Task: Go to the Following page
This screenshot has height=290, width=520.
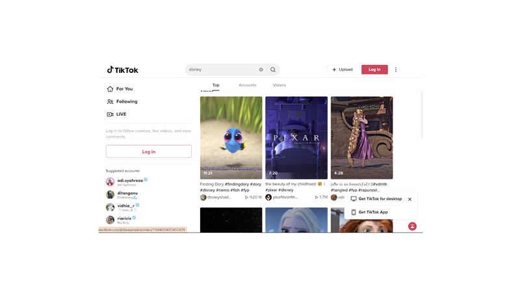Action: [122, 101]
